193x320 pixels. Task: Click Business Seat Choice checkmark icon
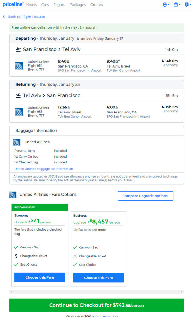click(75, 265)
